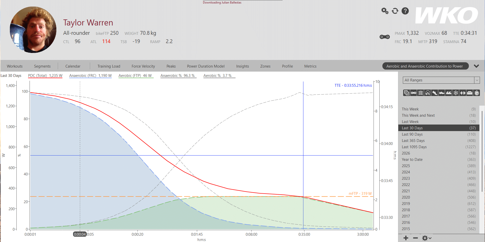Choose the Year to Date range
The width and height of the screenshot is (485, 242).
point(412,160)
